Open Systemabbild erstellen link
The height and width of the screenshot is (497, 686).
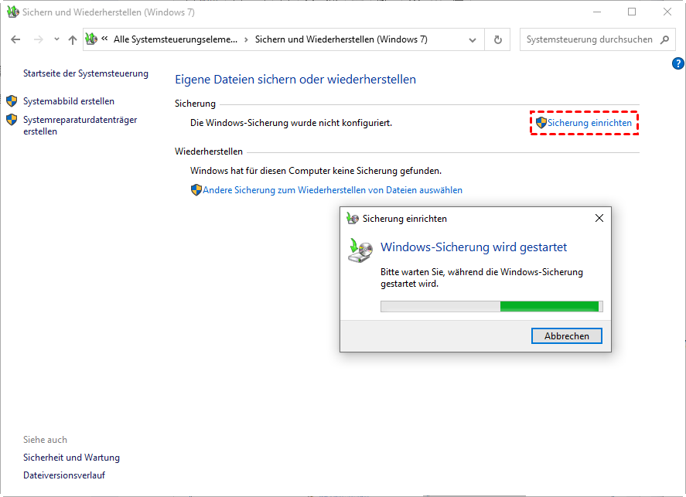click(x=69, y=101)
